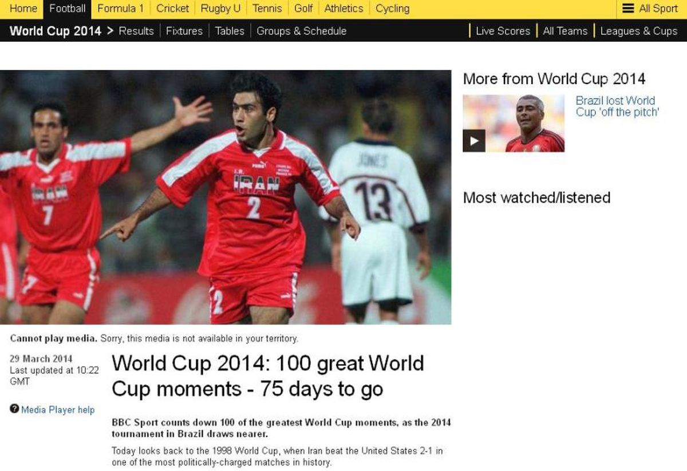Select Athletics in the top navigation
The image size is (687, 471).
tap(343, 9)
